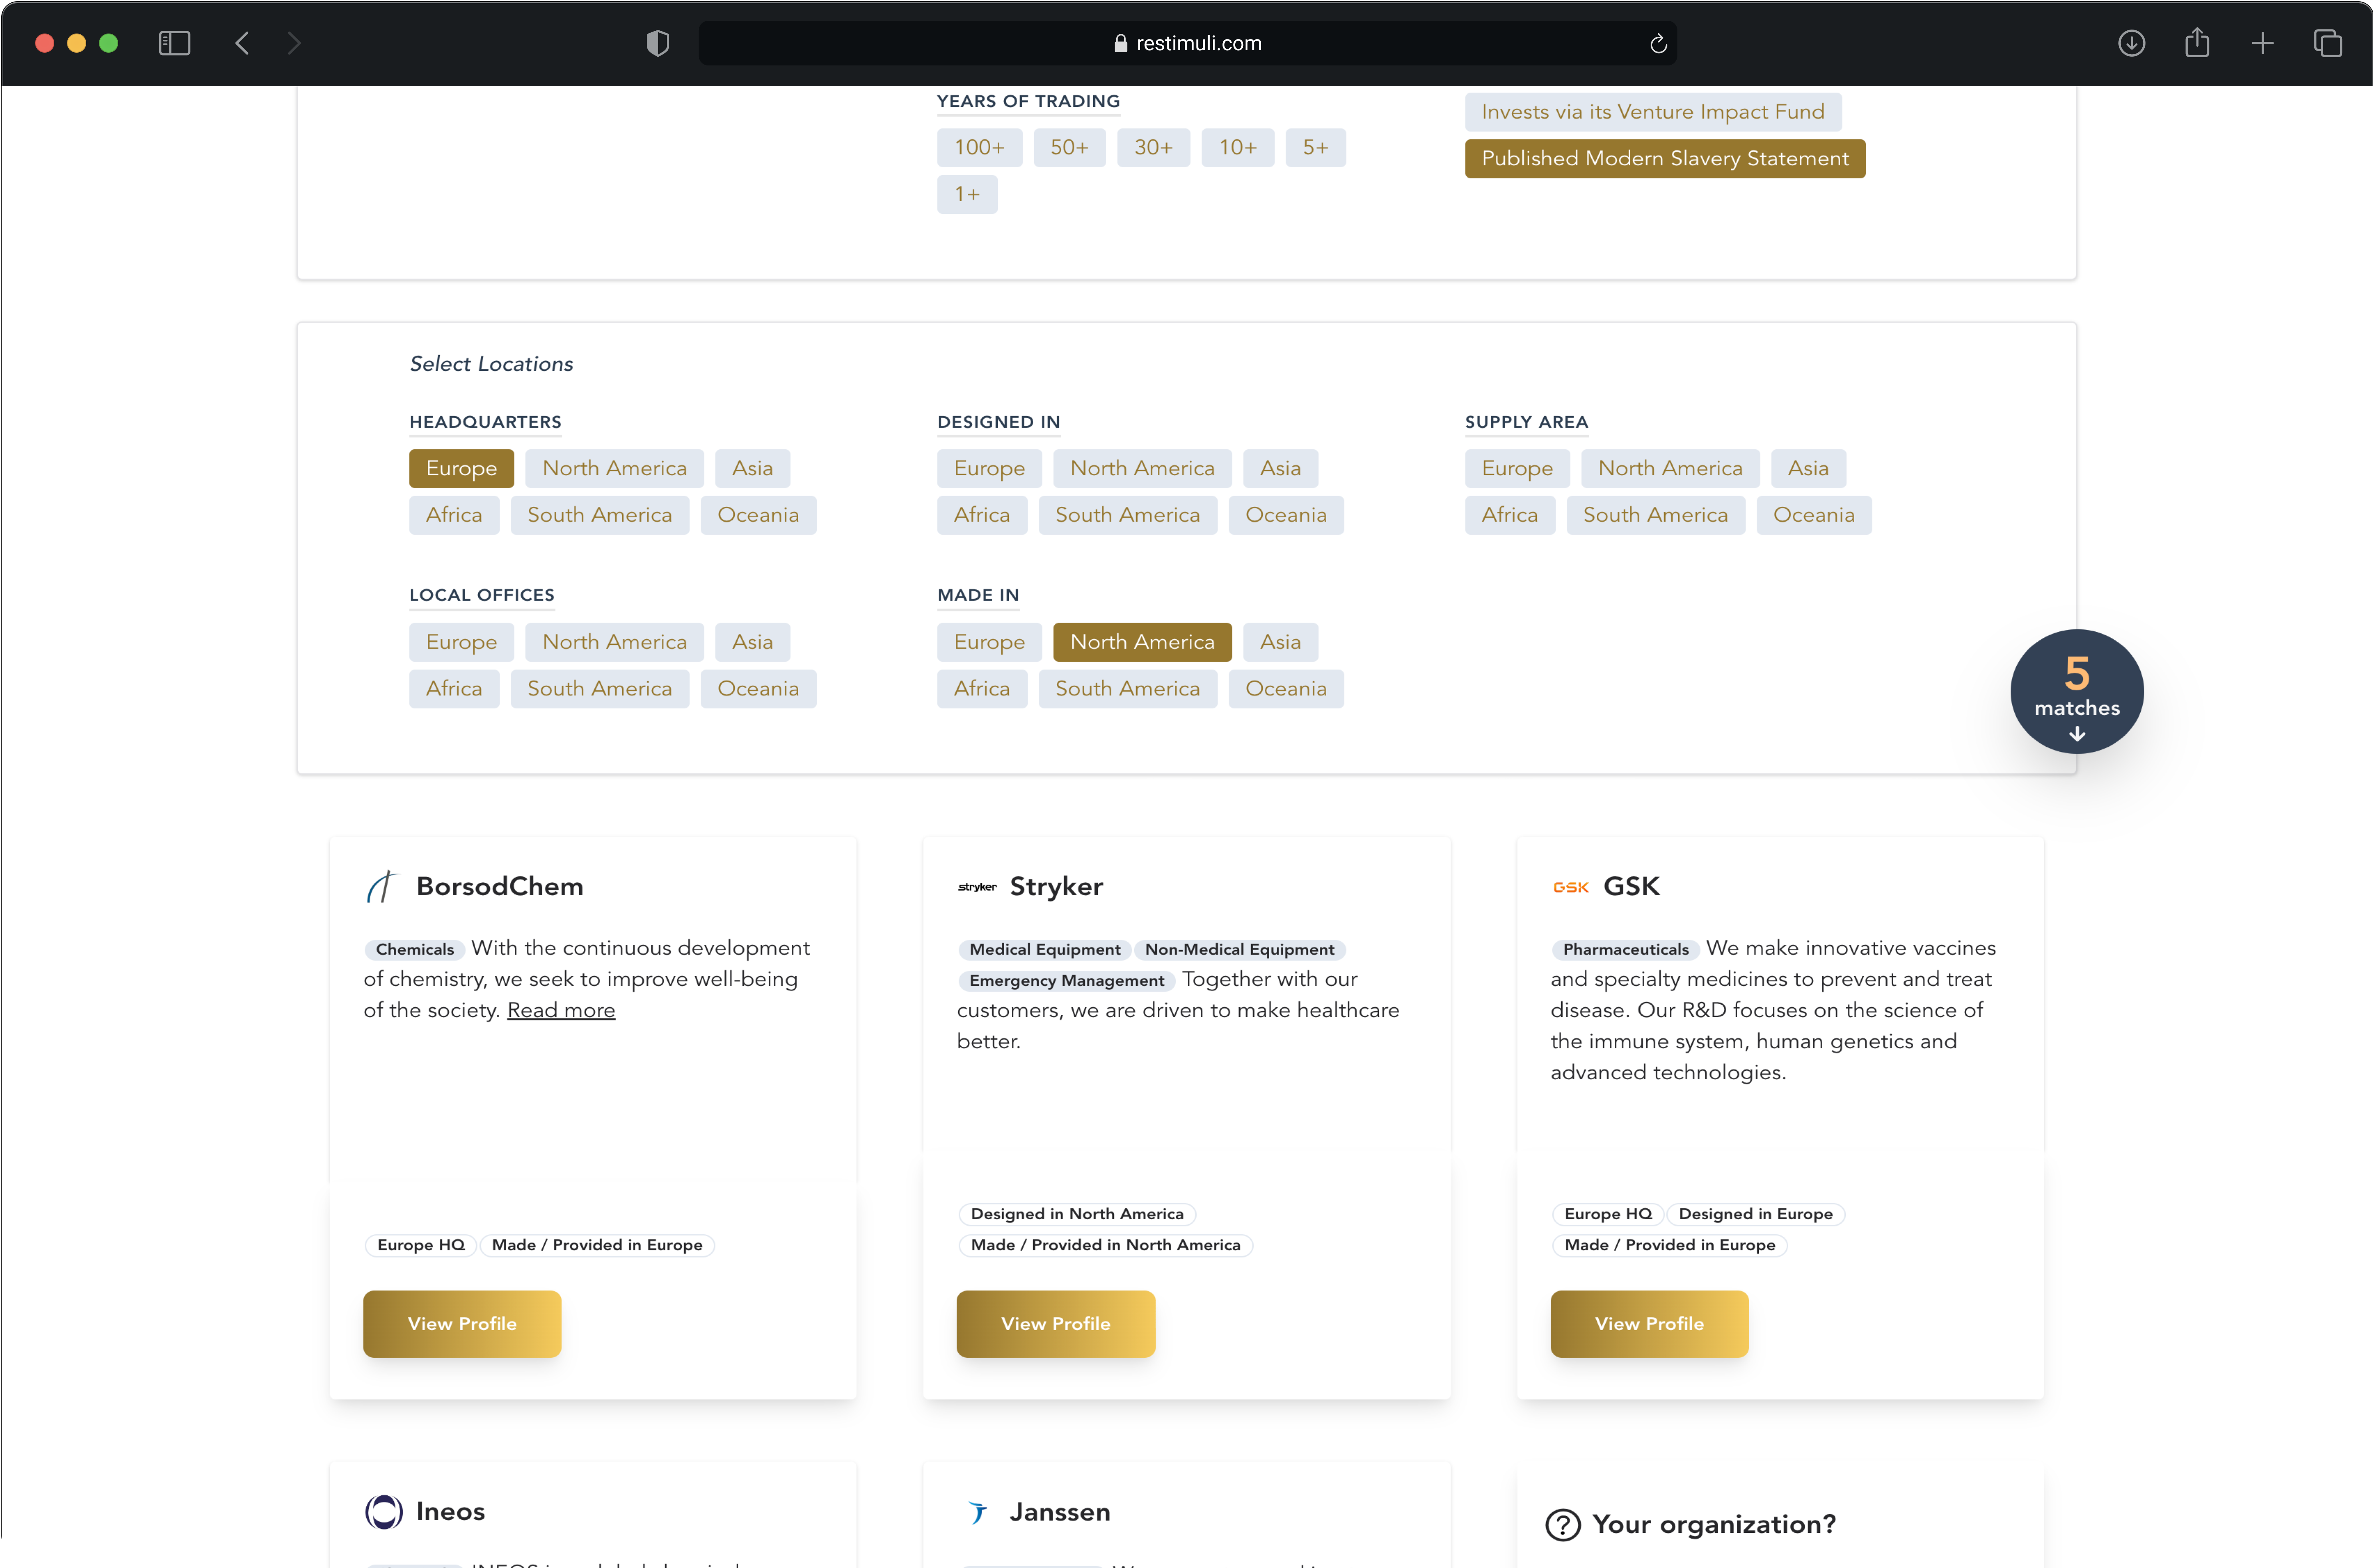Select Africa under Supply Area
This screenshot has width=2373, height=1568.
(1510, 515)
